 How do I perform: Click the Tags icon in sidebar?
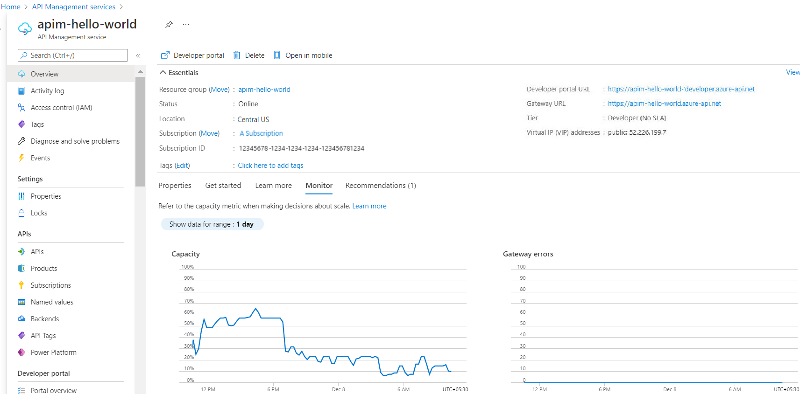tap(21, 124)
